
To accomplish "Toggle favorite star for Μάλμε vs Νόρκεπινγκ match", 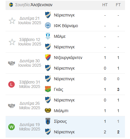I will click(12, 42).
